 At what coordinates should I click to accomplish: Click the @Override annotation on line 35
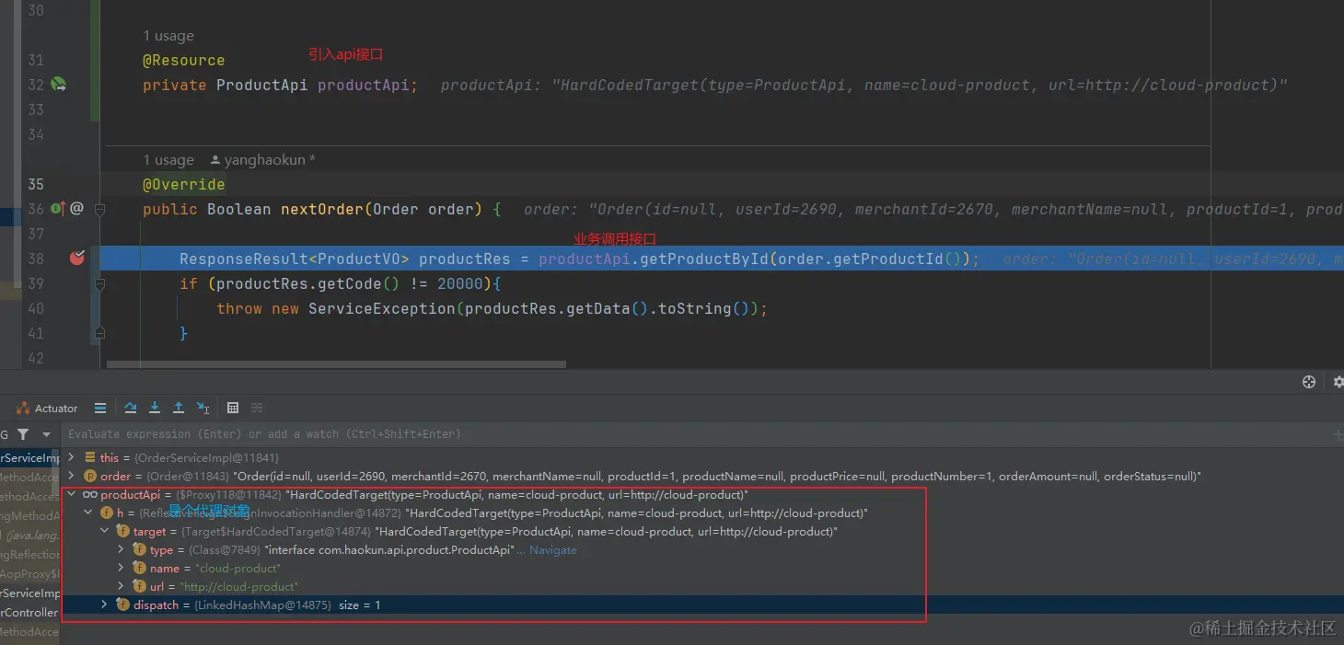[x=183, y=184]
